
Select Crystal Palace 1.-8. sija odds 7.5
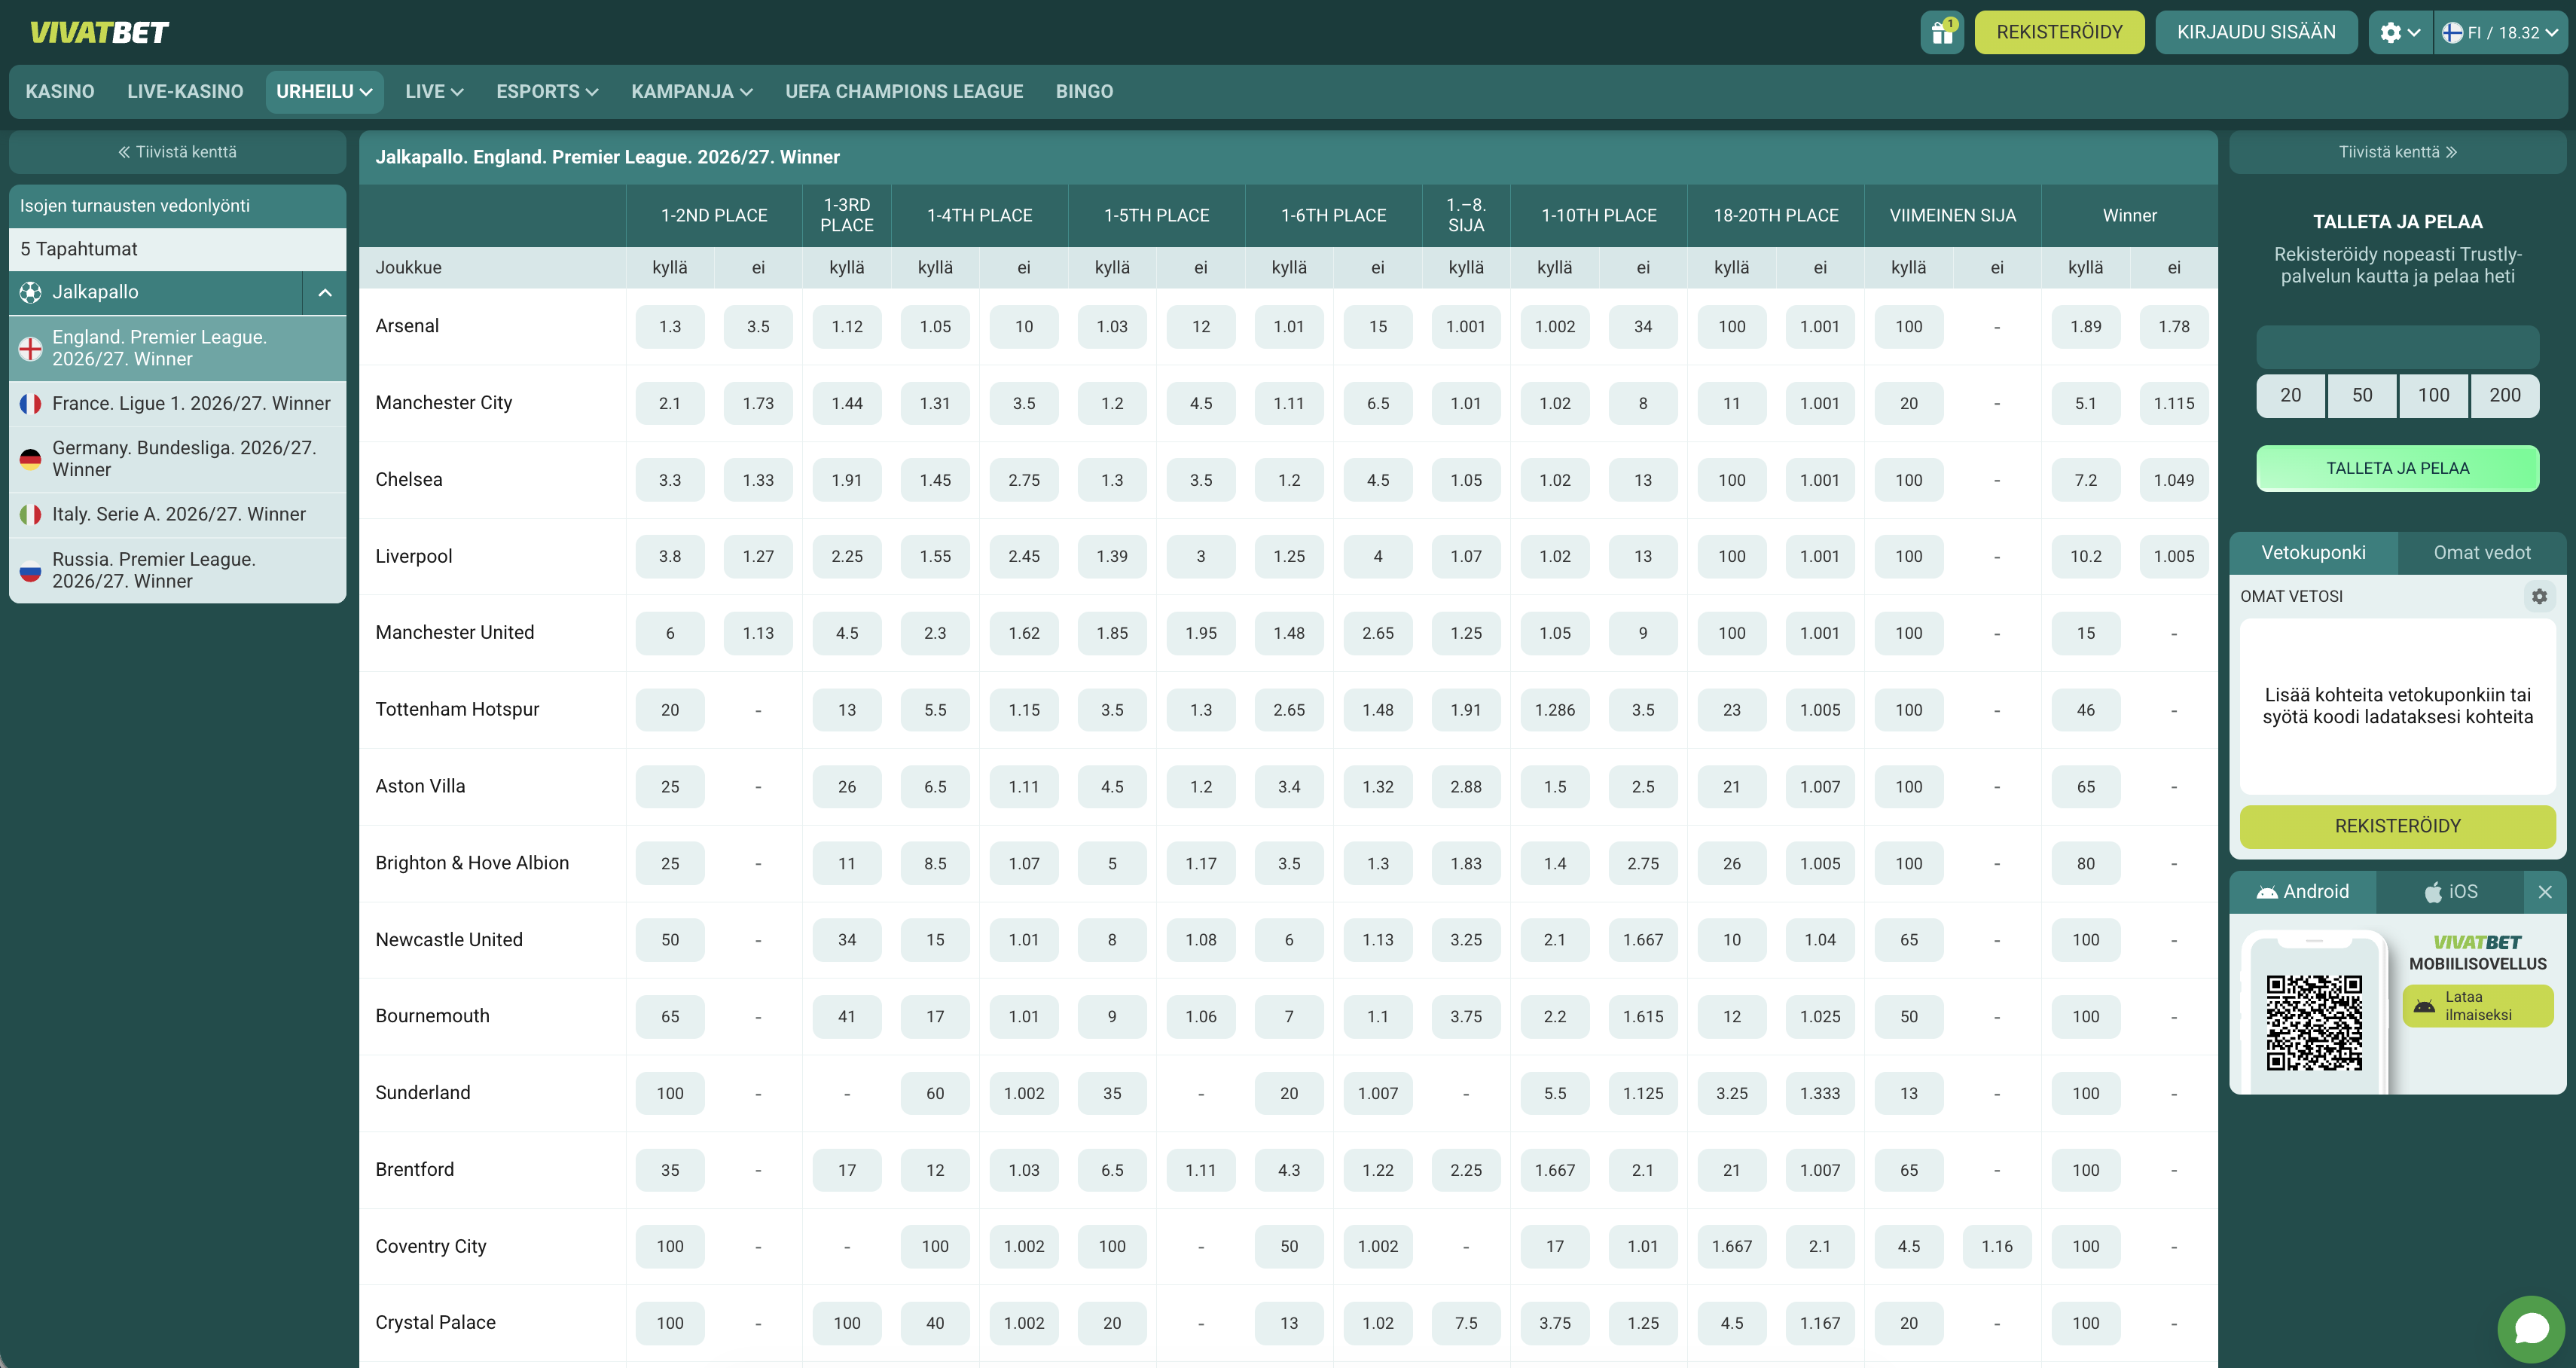click(1466, 1323)
